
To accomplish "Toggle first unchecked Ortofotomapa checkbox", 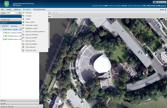I will point(4,36).
